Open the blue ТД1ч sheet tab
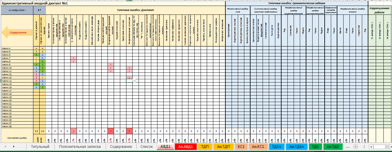Screen dimensions: 392x152 pyautogui.click(x=276, y=146)
